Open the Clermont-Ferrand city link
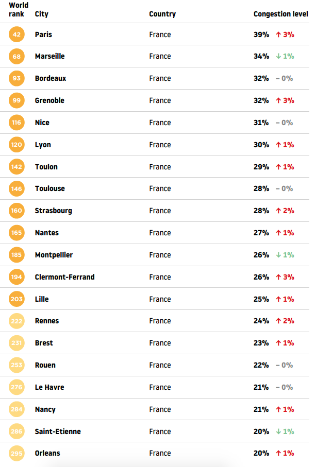316x467 pixels. coord(64,277)
